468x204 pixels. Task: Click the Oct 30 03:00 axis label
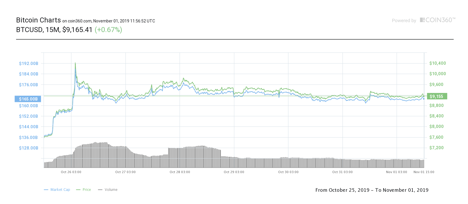tap(288, 172)
